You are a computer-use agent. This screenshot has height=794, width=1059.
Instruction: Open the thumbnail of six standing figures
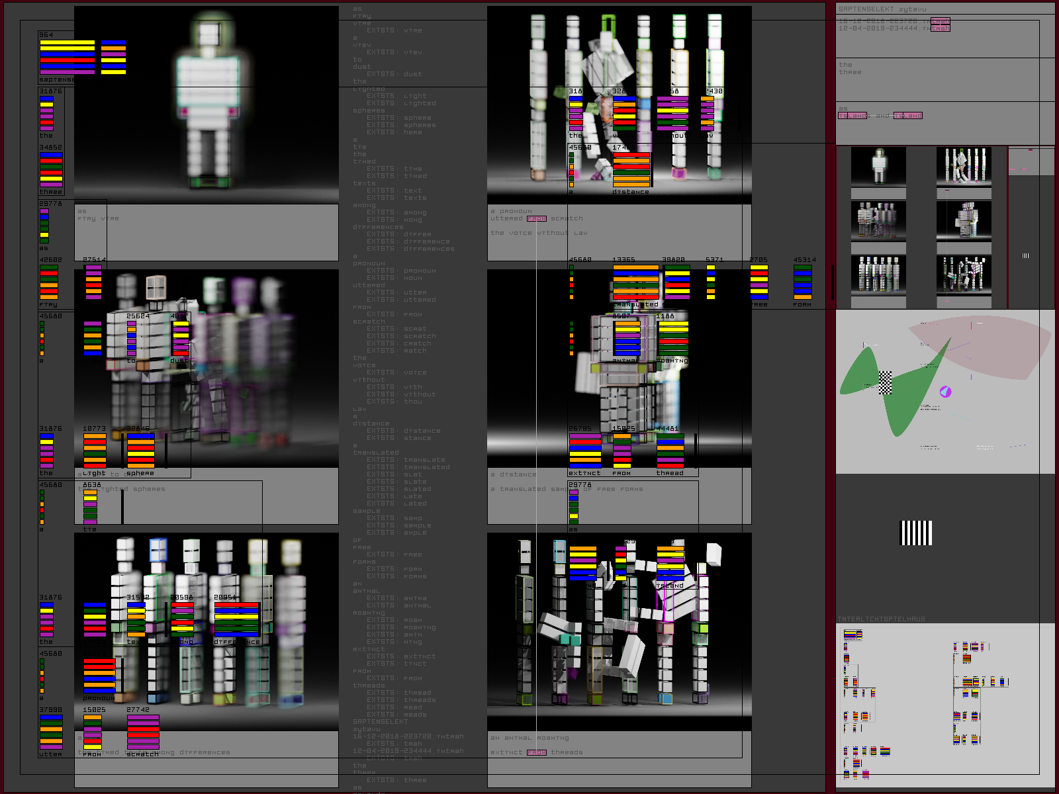pos(878,275)
